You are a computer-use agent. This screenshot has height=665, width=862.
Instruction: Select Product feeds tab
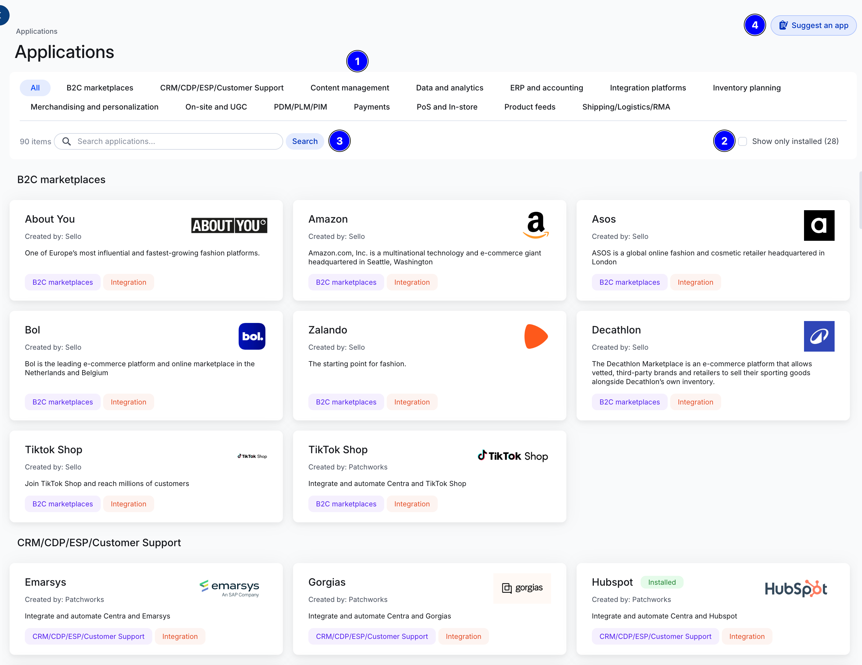(530, 107)
